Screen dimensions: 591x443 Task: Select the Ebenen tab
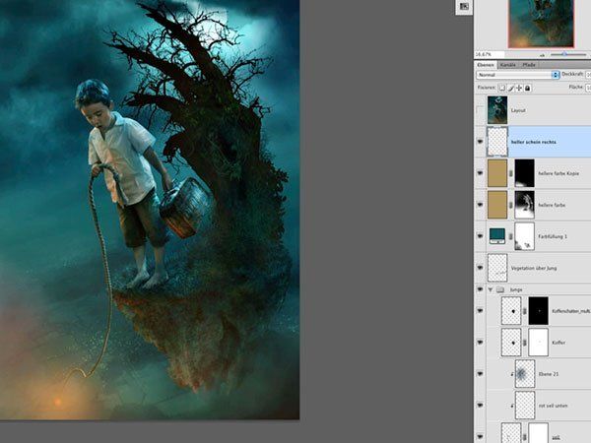click(x=485, y=65)
